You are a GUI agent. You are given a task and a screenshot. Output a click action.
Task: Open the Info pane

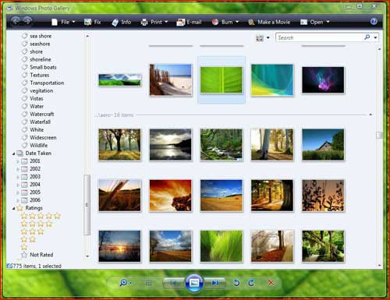pos(122,23)
